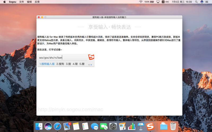Open the 反馈 menu
Screen dimensions: 212x132
[x=37, y=2]
